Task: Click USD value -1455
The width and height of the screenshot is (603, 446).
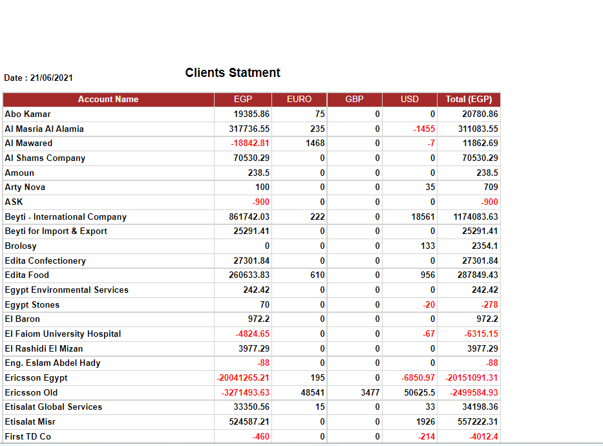Action: 424,129
